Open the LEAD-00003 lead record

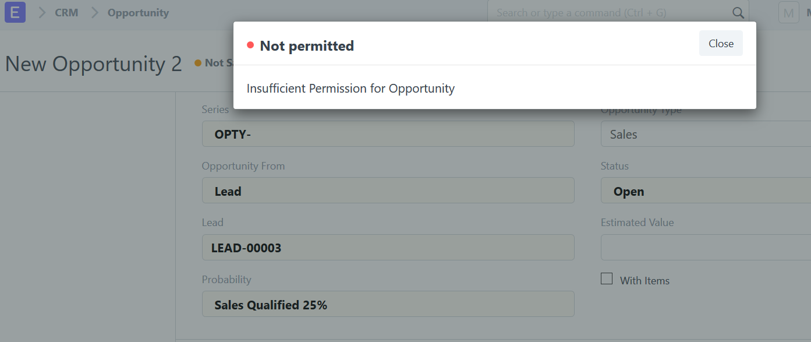[388, 247]
